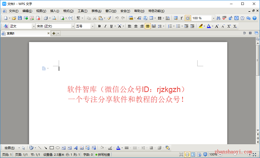260x158 pixels.
Task: Expand the numbered list dropdown arrow
Action: (174, 26)
